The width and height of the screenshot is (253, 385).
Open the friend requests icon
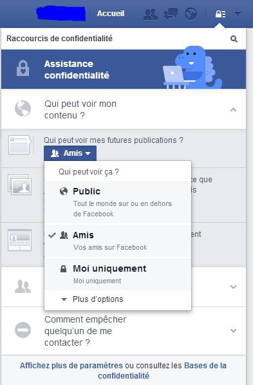151,14
